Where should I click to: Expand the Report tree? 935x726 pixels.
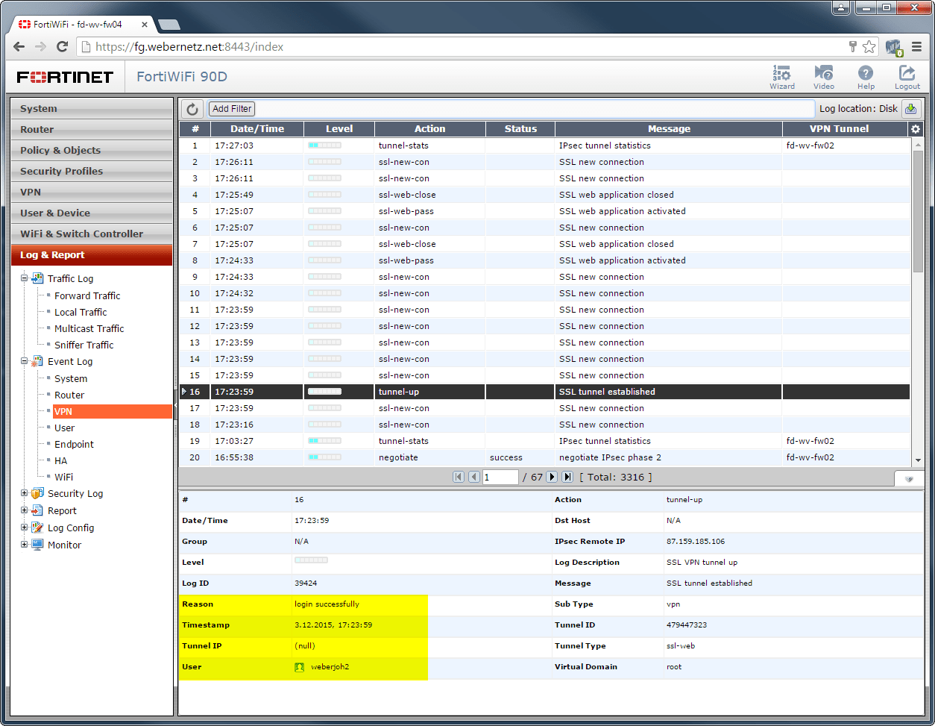24,510
